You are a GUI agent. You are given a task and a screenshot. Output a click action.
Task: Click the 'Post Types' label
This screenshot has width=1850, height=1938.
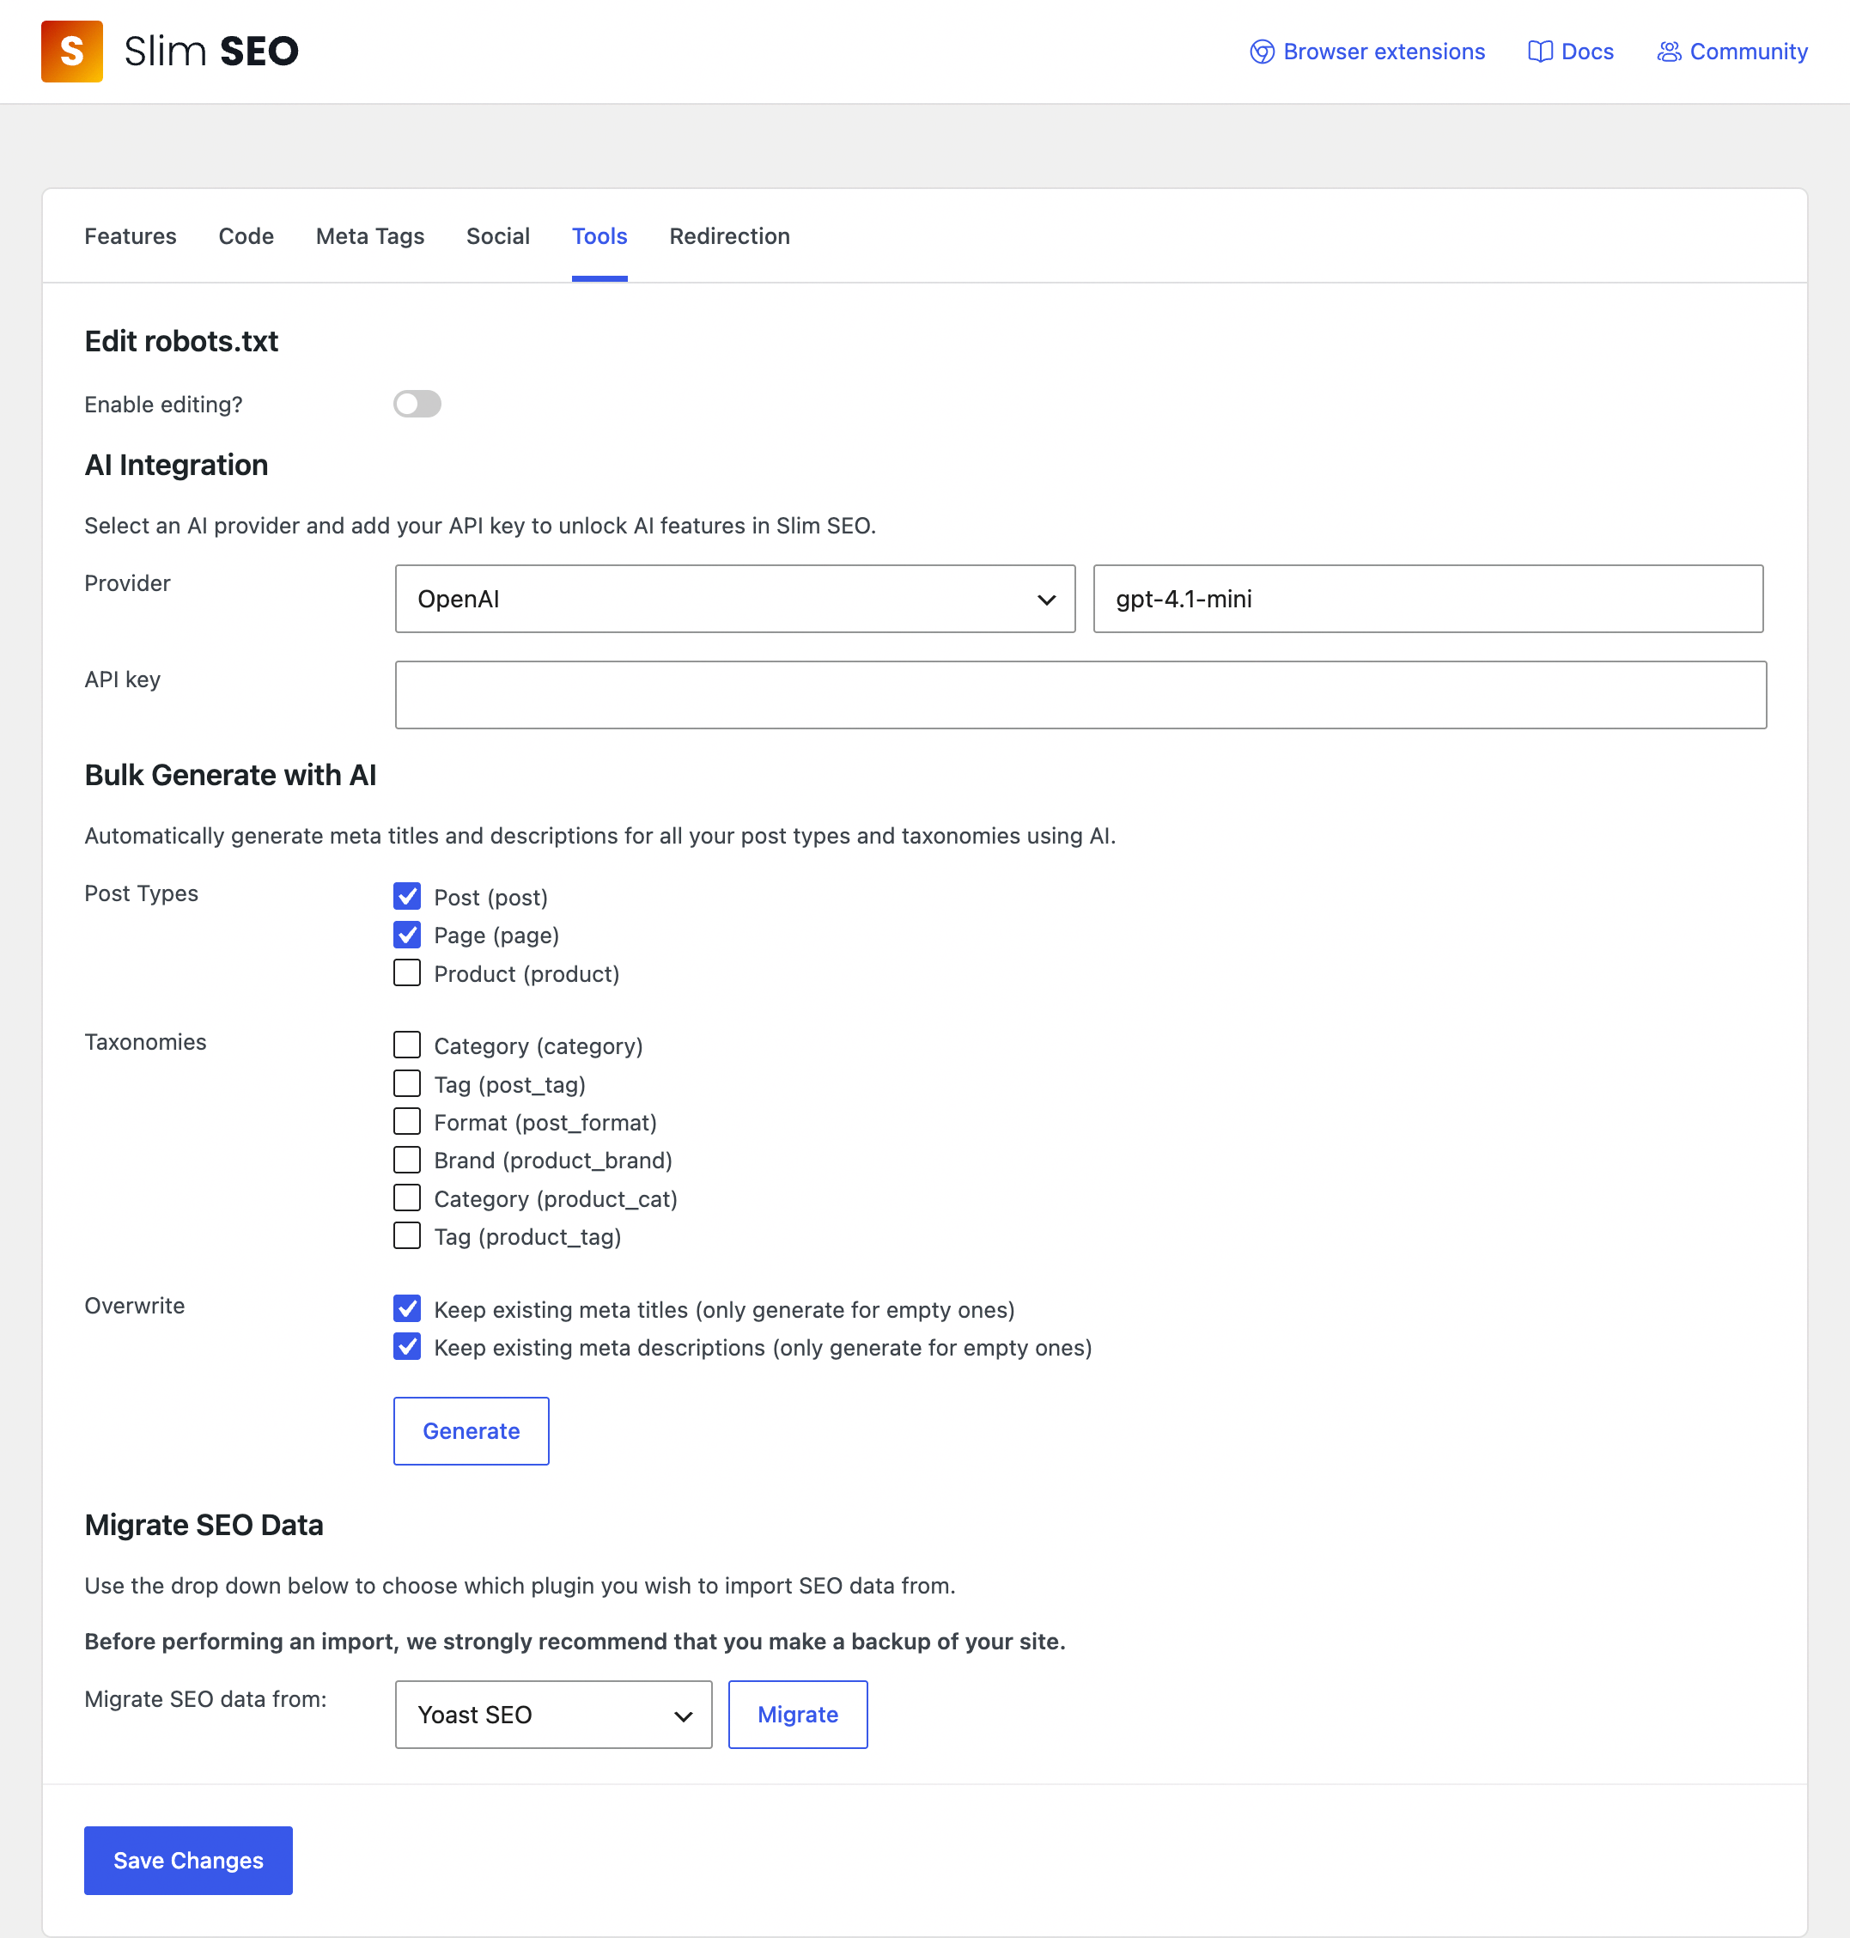[x=141, y=893]
